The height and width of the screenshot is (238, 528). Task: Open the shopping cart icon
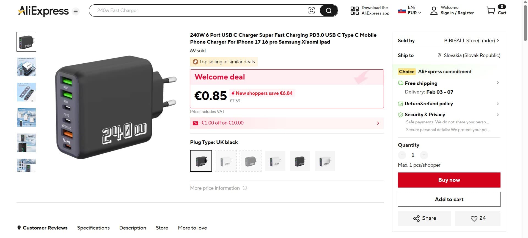point(491,11)
